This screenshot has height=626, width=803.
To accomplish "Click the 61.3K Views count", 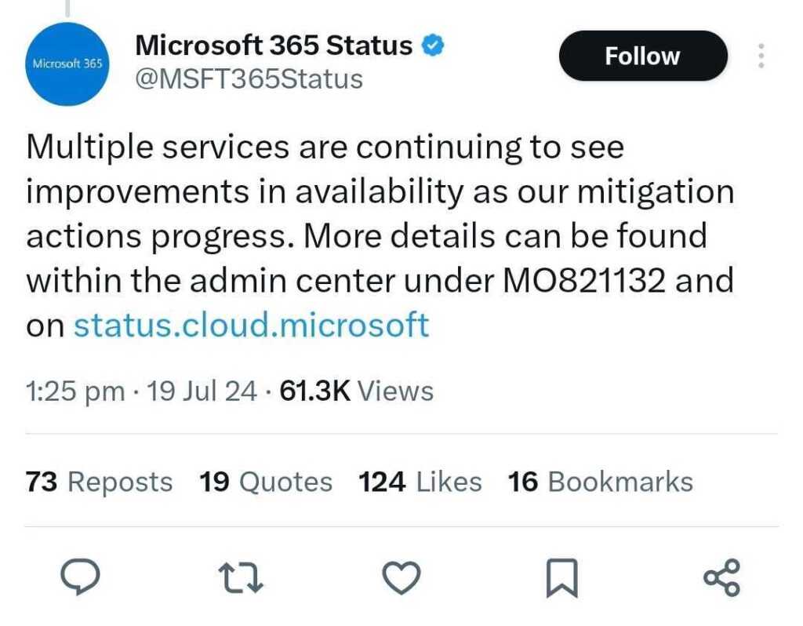I will click(356, 391).
